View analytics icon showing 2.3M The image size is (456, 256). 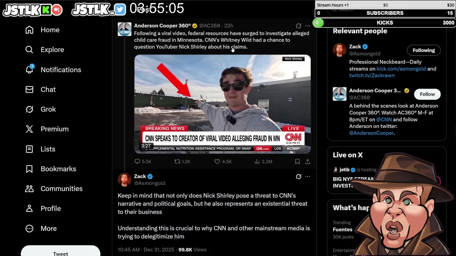(x=257, y=161)
